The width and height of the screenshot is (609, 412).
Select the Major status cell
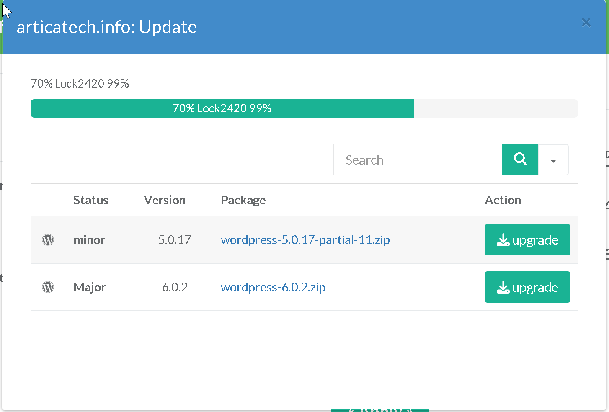point(90,287)
